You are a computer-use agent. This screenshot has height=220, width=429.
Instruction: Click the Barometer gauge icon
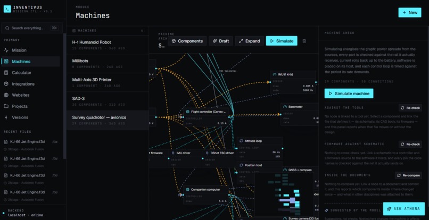click(x=285, y=107)
